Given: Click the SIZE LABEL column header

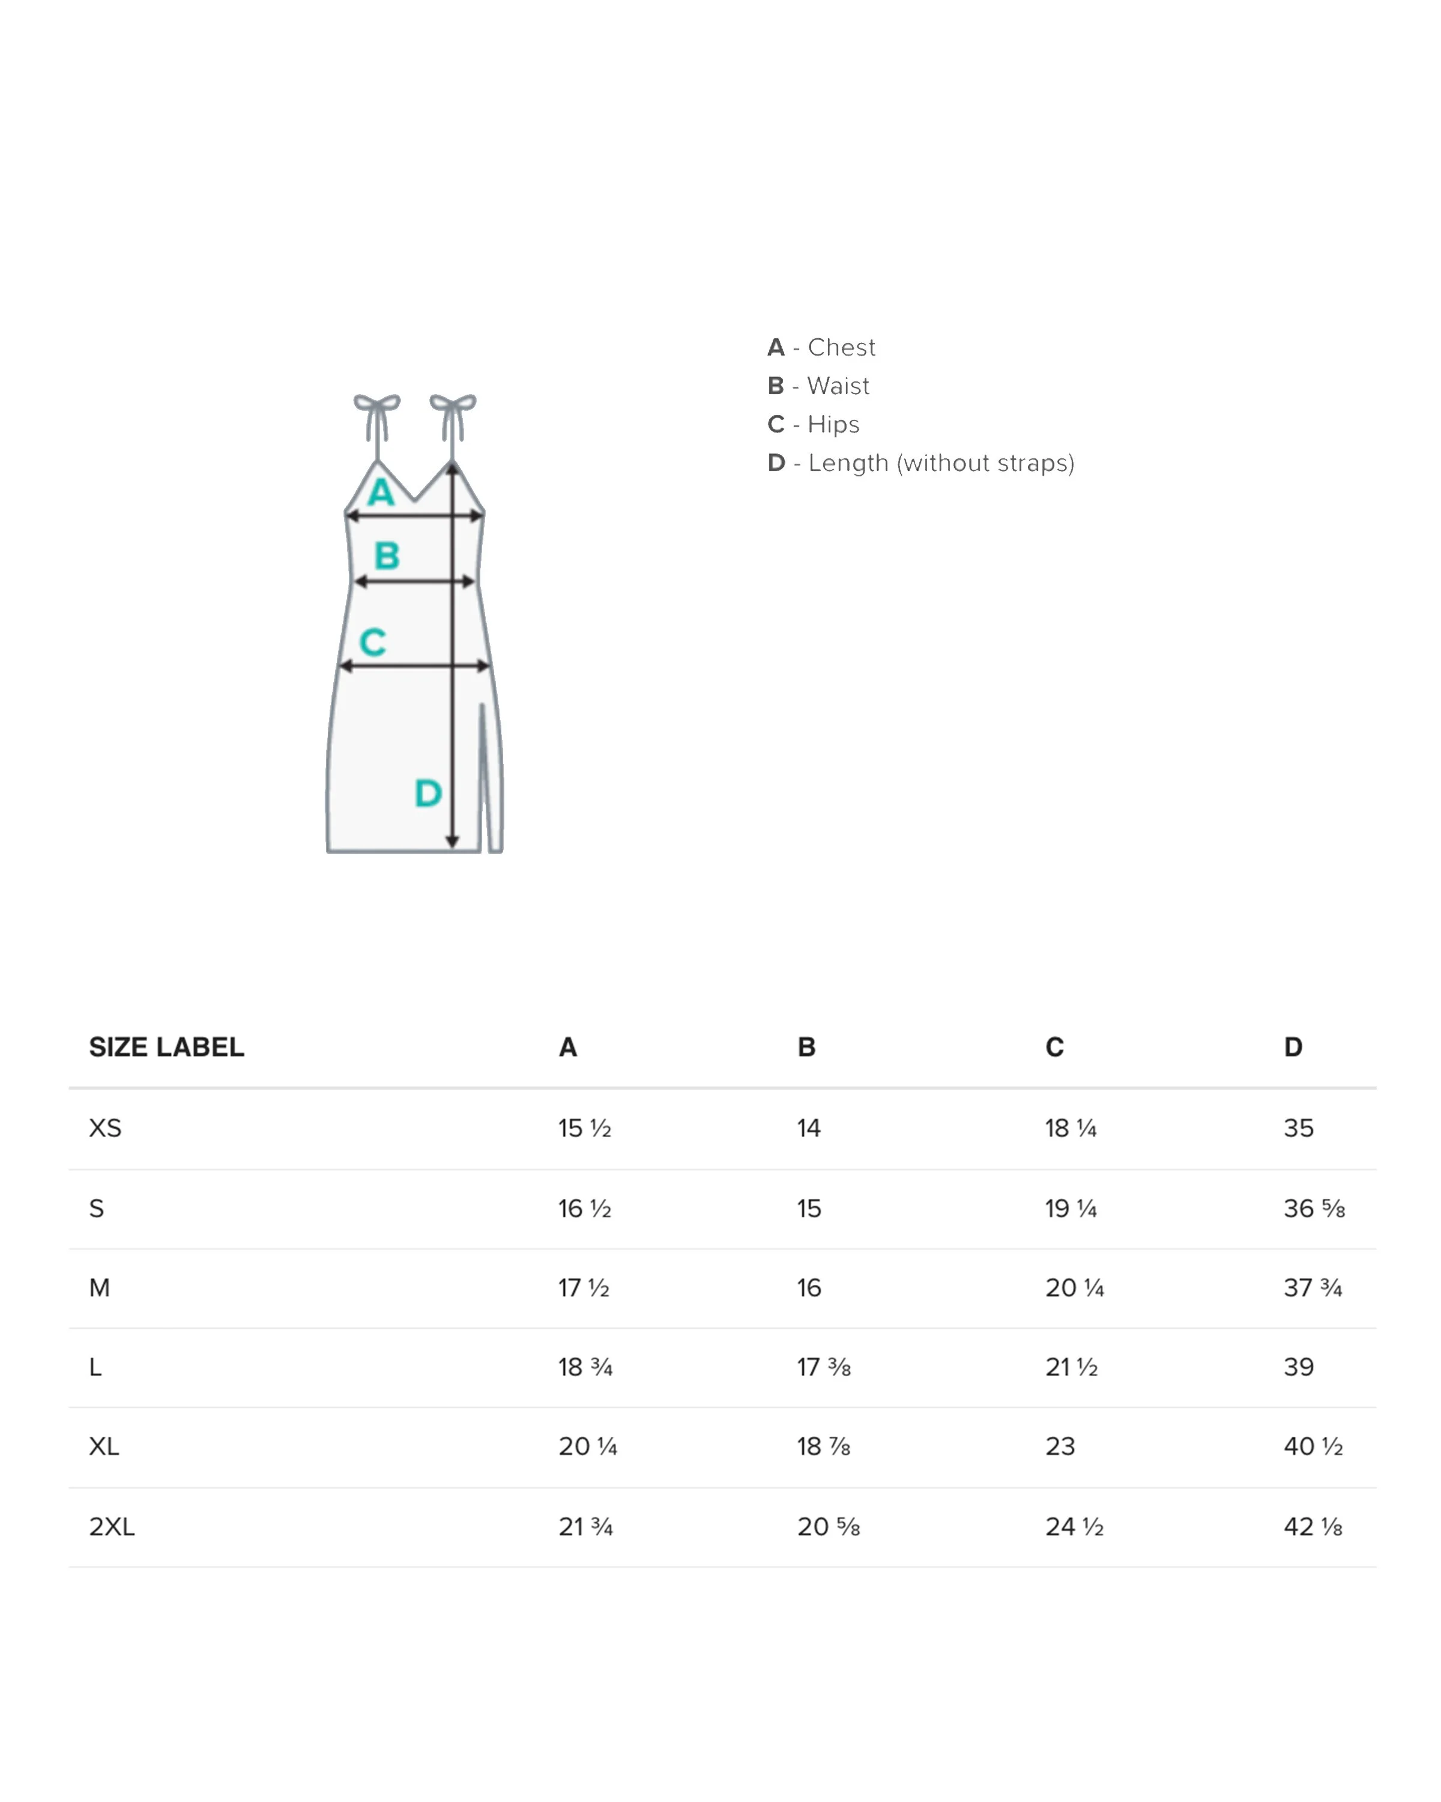Looking at the screenshot, I should 166,1048.
